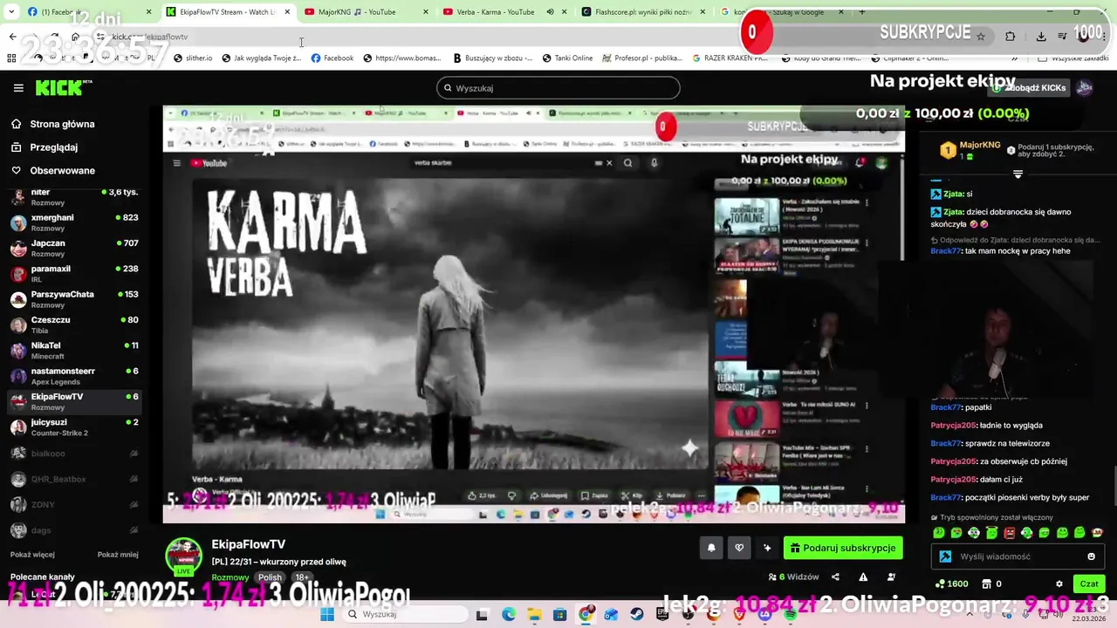Click in the Wyszukaj search field
1117x628 pixels.
(558, 88)
